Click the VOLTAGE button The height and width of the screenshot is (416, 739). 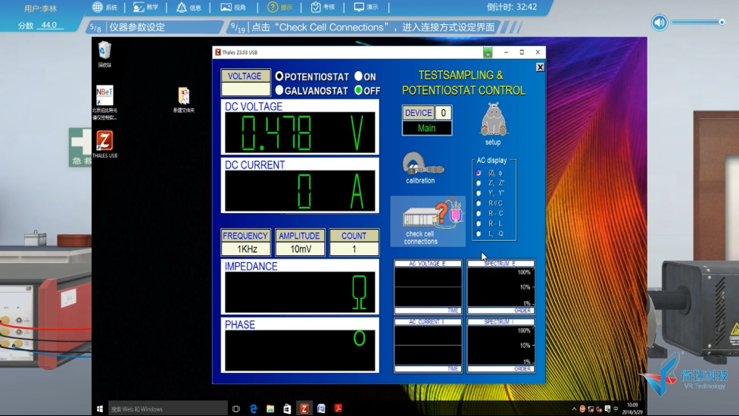245,76
